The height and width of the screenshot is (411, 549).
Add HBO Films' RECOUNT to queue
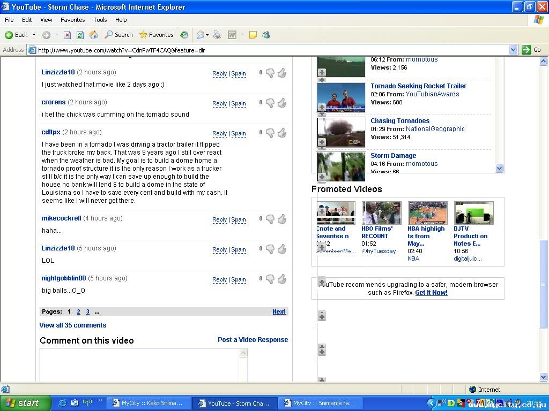point(367,211)
